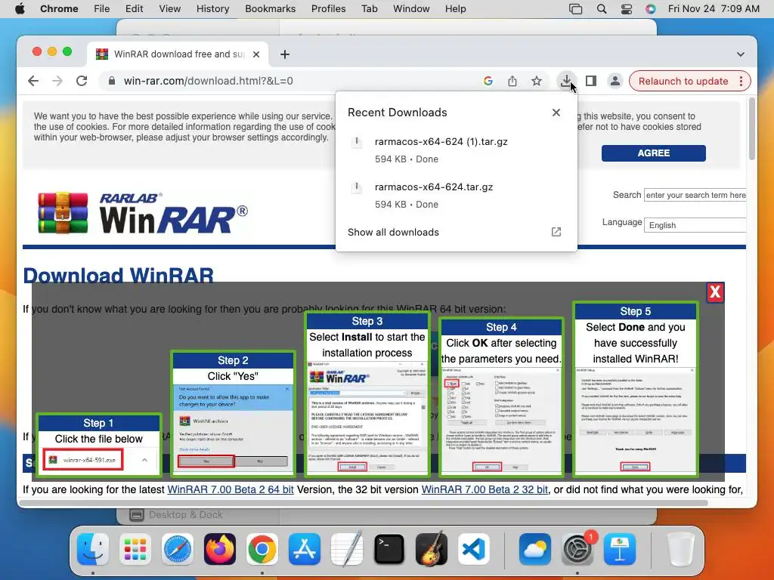The image size is (774, 580).
Task: Show all downloads
Action: (393, 233)
